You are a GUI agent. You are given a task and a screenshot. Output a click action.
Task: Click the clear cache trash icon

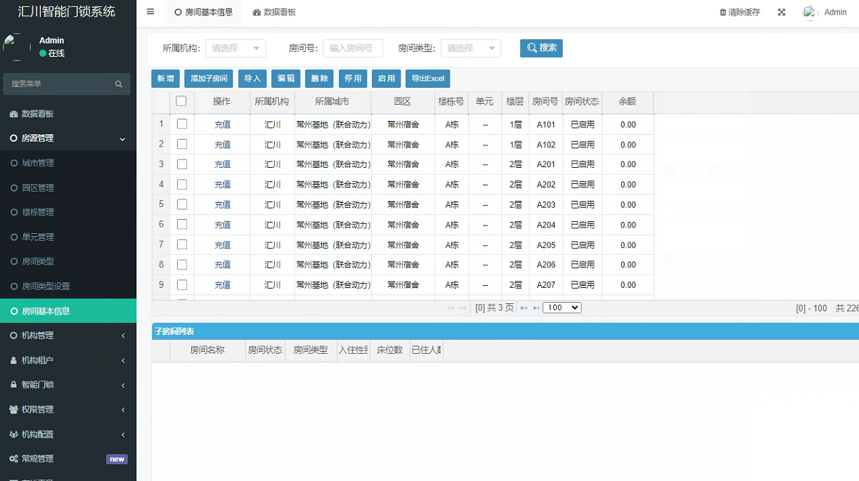click(x=723, y=13)
